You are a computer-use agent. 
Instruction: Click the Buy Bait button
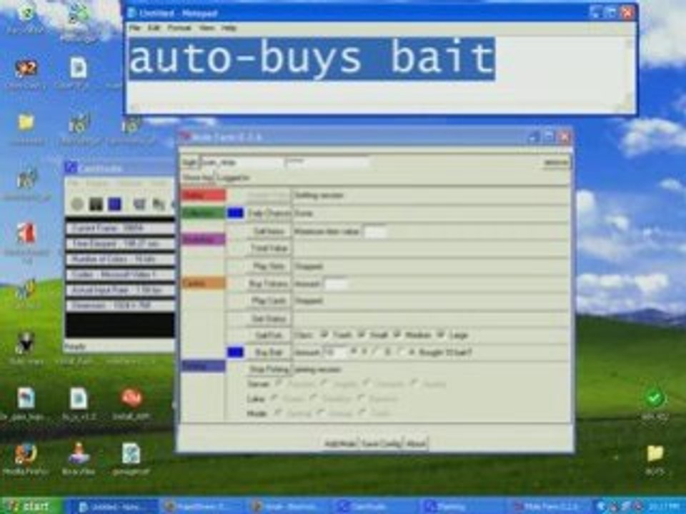(x=268, y=352)
